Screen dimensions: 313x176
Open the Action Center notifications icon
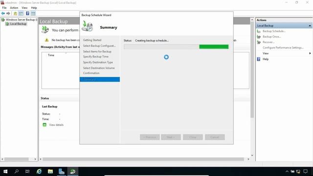pos(305,172)
